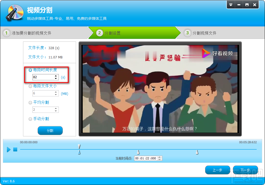The image size is (265, 185).
Task: Stop the video playback
Action: (15, 149)
